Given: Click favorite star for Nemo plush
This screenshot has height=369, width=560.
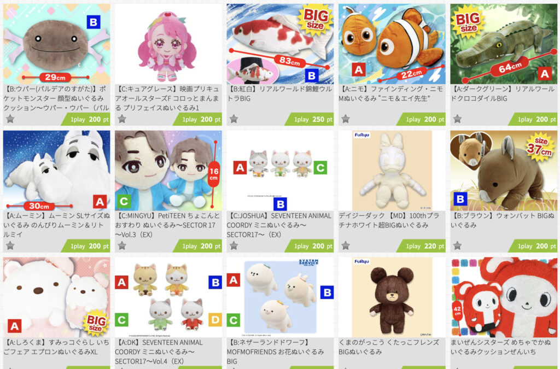Looking at the screenshot, I should [346, 119].
